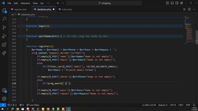
Task: Toggle the primary side bar
Action: (x=167, y=3)
